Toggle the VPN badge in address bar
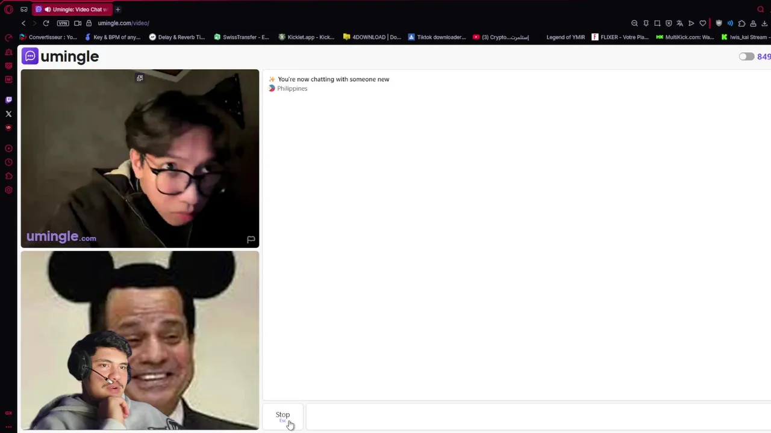 (x=63, y=23)
